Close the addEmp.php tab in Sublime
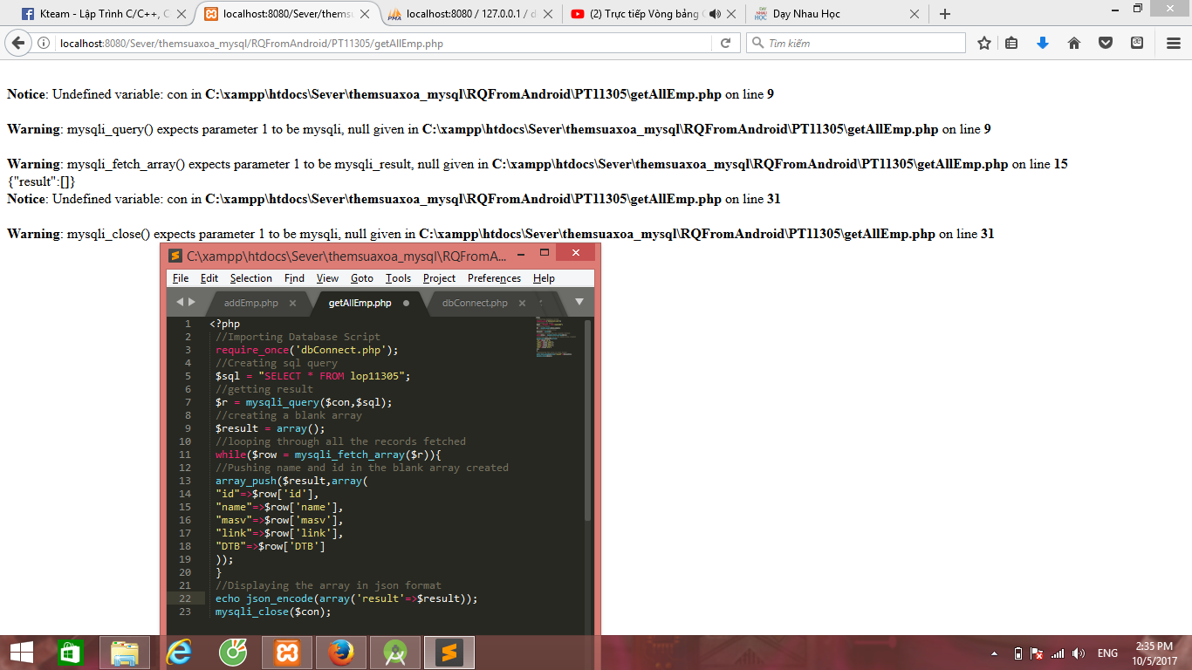This screenshot has width=1192, height=670. [292, 304]
